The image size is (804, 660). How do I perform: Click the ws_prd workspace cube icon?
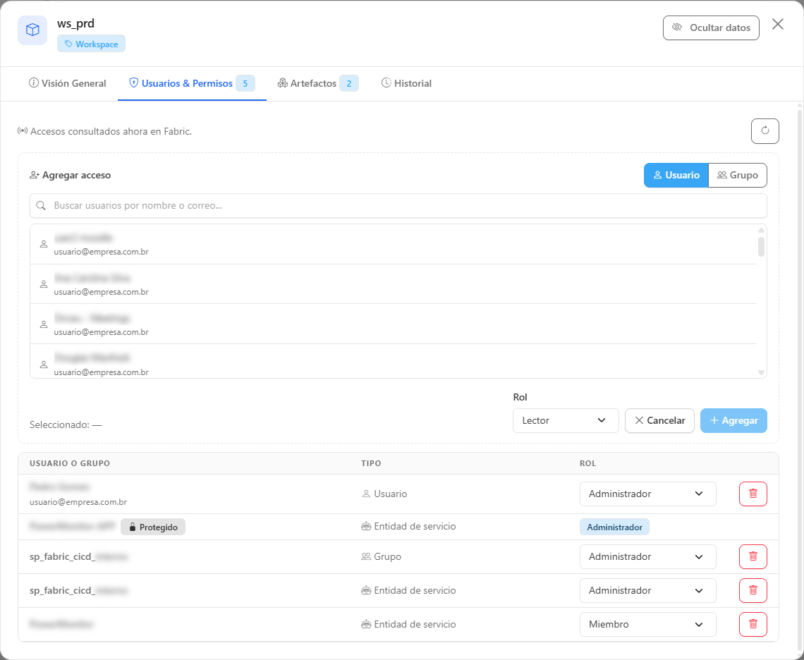pos(33,30)
